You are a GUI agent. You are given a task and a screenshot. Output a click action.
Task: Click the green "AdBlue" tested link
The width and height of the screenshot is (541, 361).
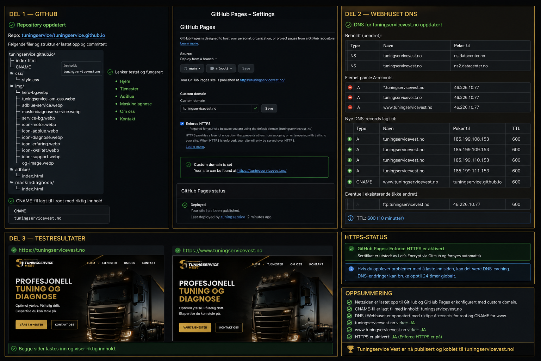click(127, 96)
